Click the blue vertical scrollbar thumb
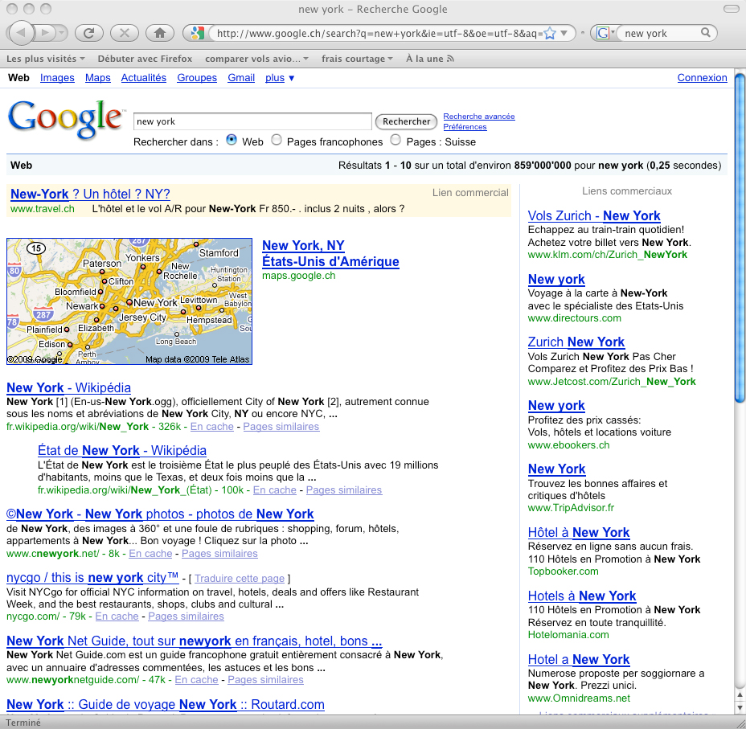 point(740,238)
